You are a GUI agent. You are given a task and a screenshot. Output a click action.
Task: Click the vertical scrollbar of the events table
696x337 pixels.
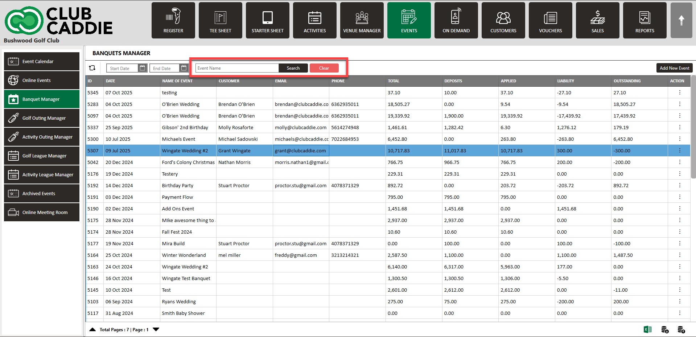coord(693,127)
